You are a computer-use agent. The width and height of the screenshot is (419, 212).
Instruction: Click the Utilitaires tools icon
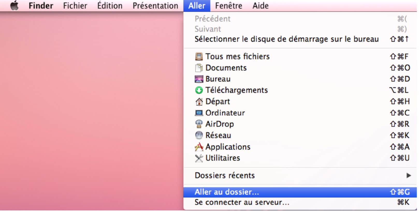[199, 158]
